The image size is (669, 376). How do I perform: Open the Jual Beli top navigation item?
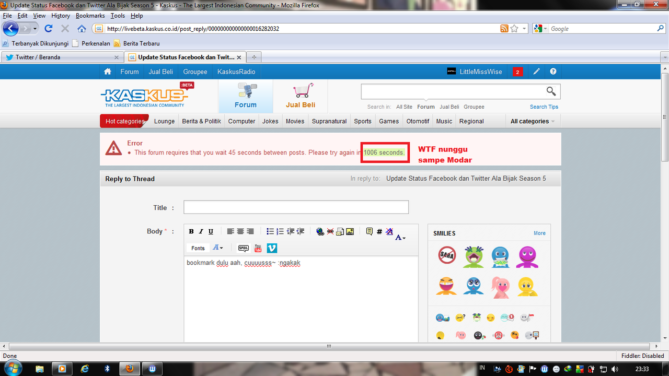pos(160,72)
